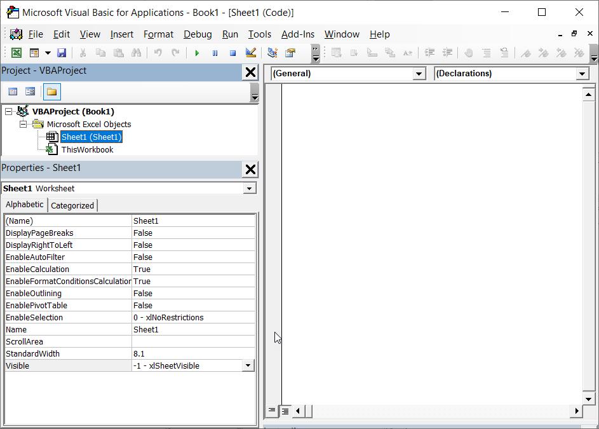This screenshot has height=429, width=599.
Task: Toggle Bookmark flag icon
Action: pyautogui.click(x=526, y=53)
